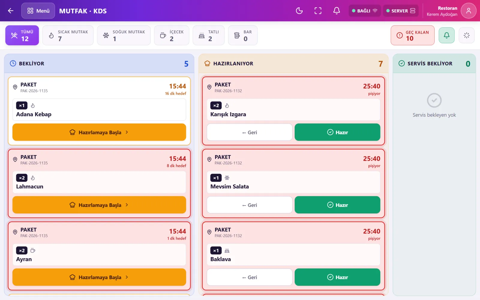Mark Karışık Izgara as Hazır

point(337,132)
